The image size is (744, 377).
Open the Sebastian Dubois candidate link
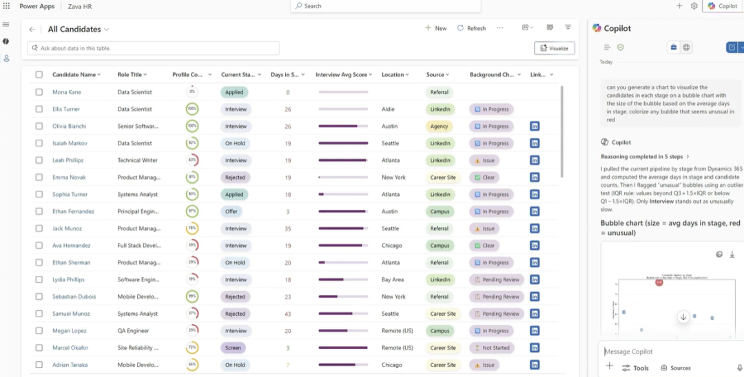[74, 297]
